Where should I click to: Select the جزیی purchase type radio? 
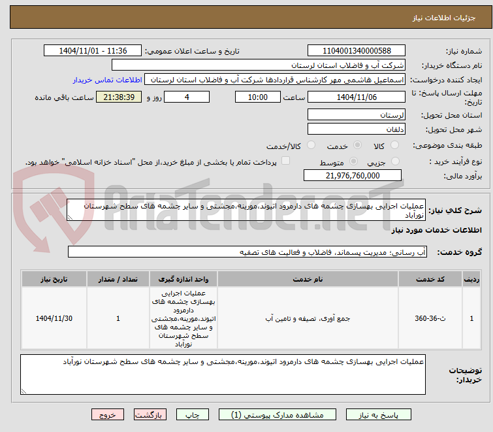pos(395,161)
